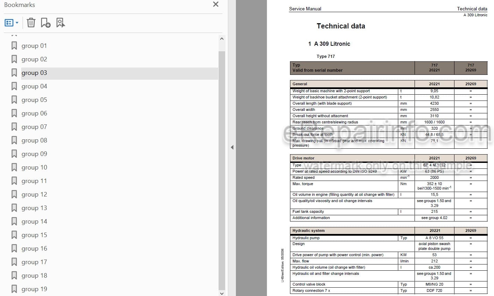Viewport: 494px width, 296px height.
Task: Find the current bookmark icon
Action: 60,23
